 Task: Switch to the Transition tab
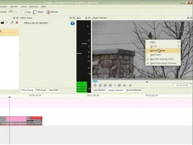click(53, 90)
